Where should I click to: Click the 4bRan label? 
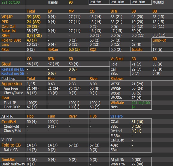click(53, 49)
